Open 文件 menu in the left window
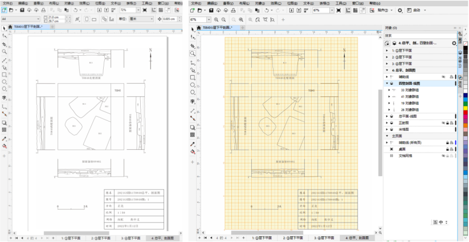The width and height of the screenshot is (469, 242). tap(9, 3)
